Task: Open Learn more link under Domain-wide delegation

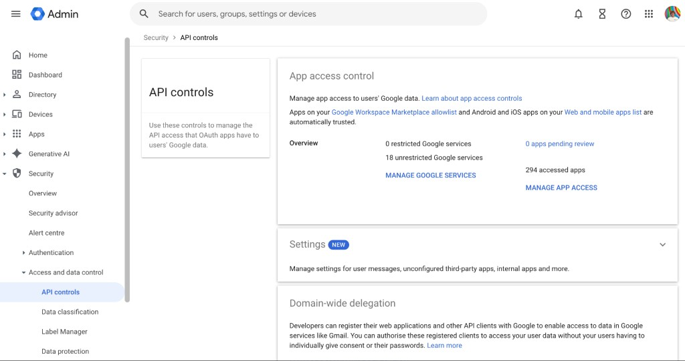Action: [x=444, y=345]
